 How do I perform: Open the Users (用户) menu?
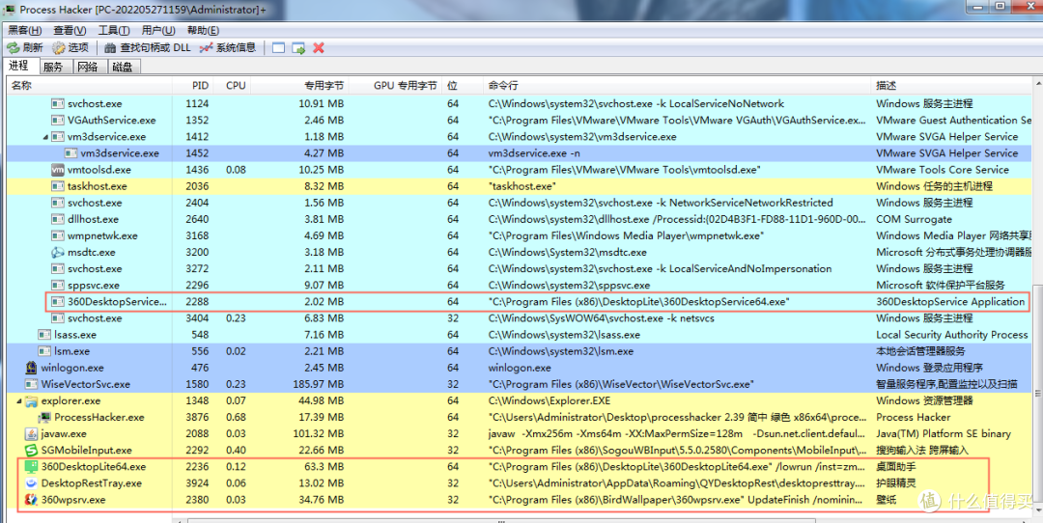pyautogui.click(x=158, y=31)
